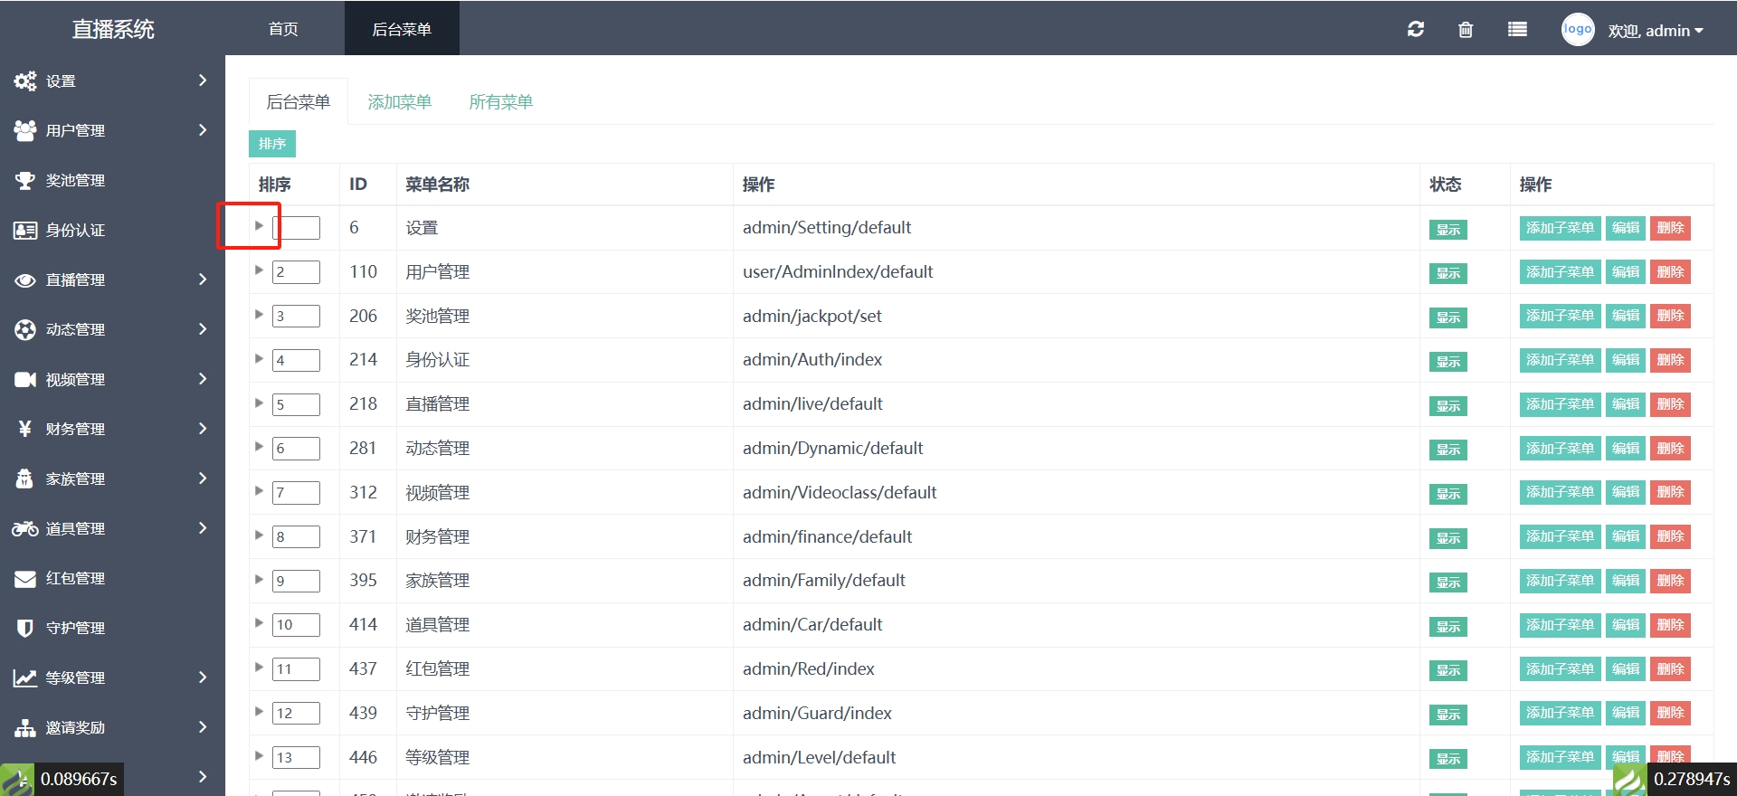Expand table row triangle for 奖池管理
The height and width of the screenshot is (796, 1737).
click(259, 314)
